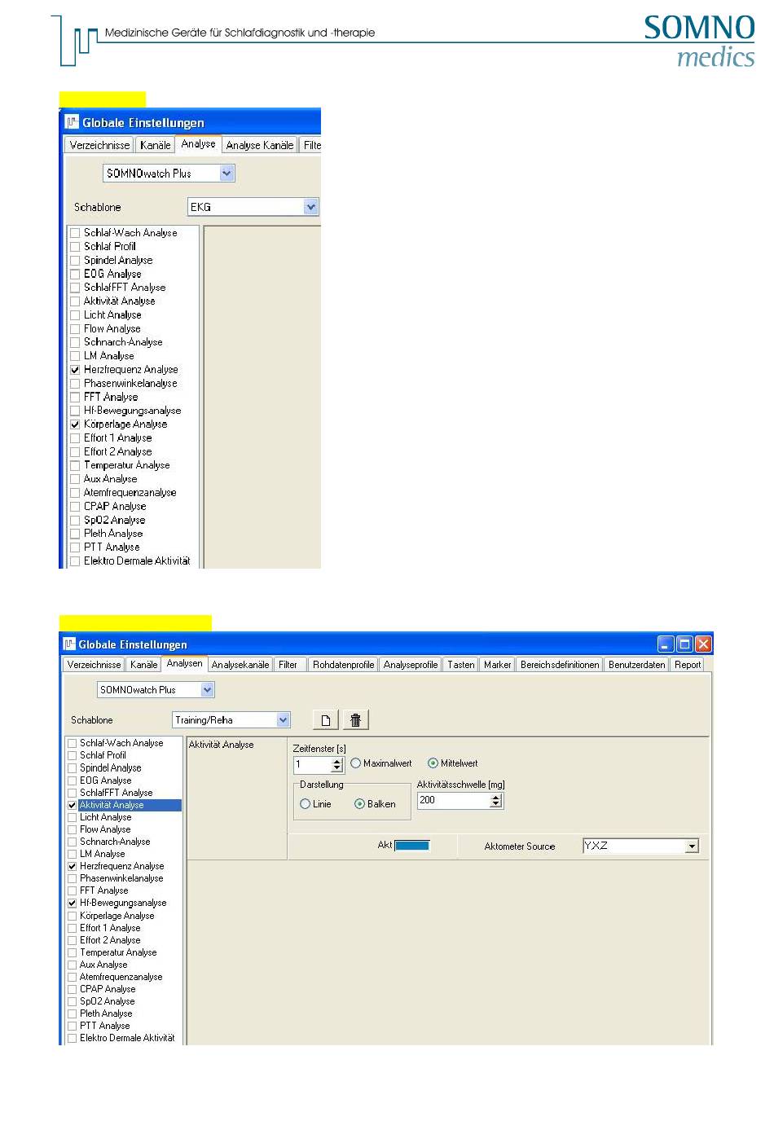This screenshot has height=1130, width=774.
Task: Select PTT Analyse in the Training/Reha list
Action: (104, 1027)
